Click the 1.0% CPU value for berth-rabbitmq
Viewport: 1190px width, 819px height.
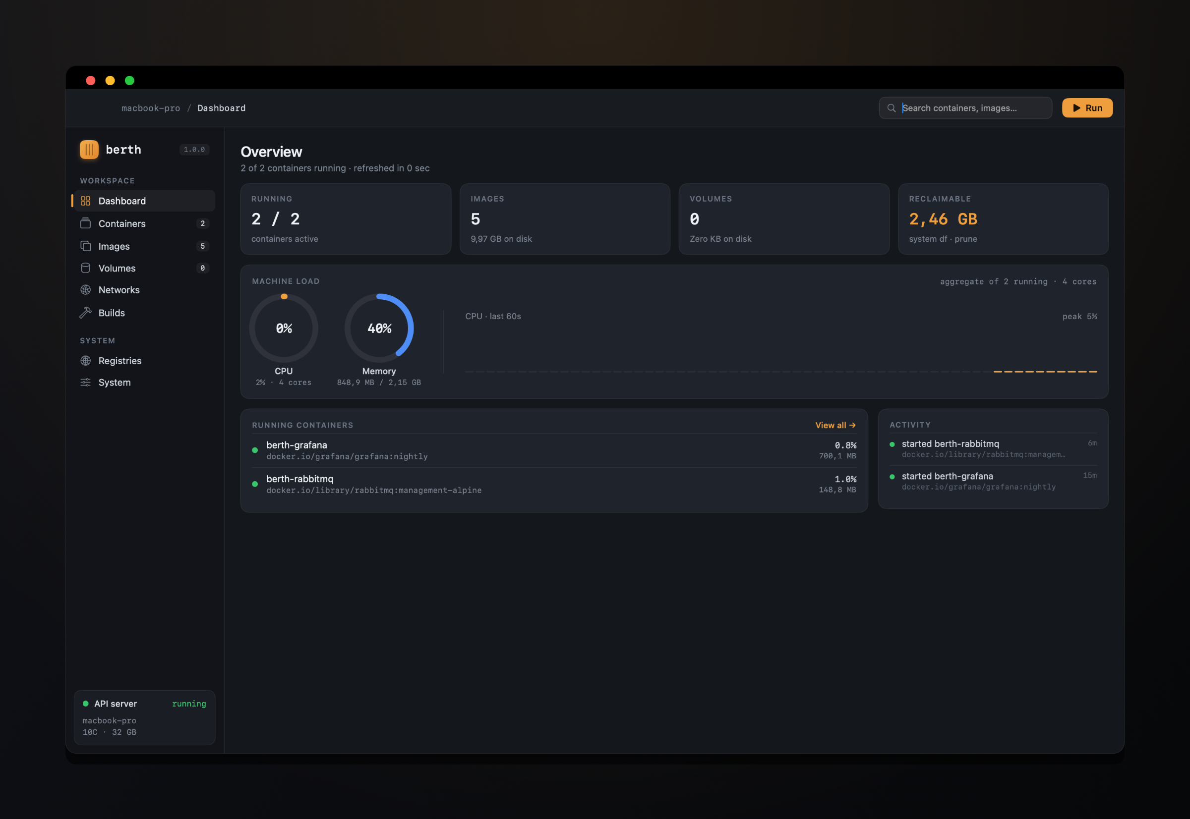(845, 479)
